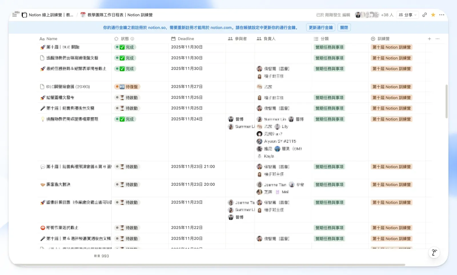Image resolution: width=457 pixels, height=275 pixels.
Task: Click Mel in the 20:00 row assignees
Action: pyautogui.click(x=282, y=192)
